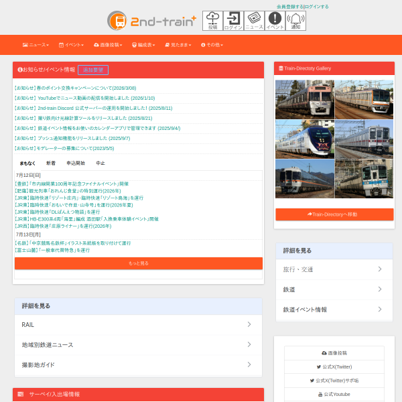The width and height of the screenshot is (402, 402).
Task: Click the Train-Directoryへ移動 button
Action: [x=334, y=214]
